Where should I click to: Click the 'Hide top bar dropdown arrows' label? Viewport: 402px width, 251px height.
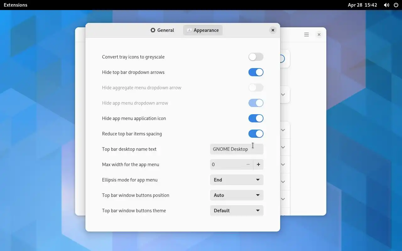coord(133,72)
